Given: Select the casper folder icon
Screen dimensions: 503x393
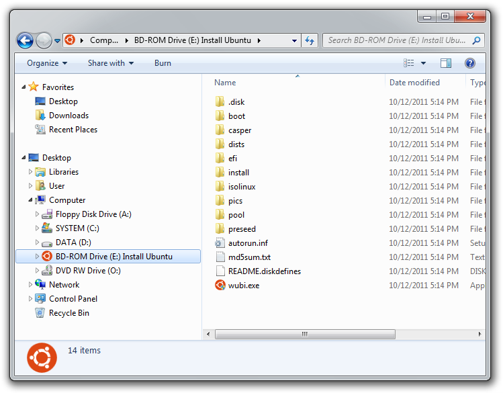Looking at the screenshot, I should [x=220, y=130].
